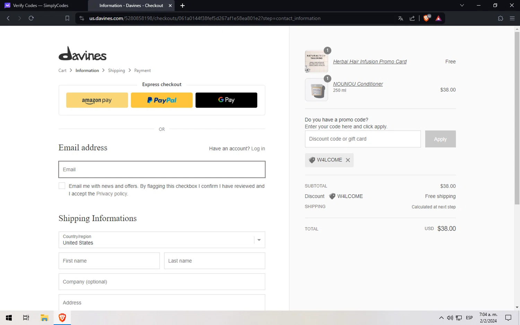
Task: Show hidden system tray icons
Action: click(x=441, y=318)
